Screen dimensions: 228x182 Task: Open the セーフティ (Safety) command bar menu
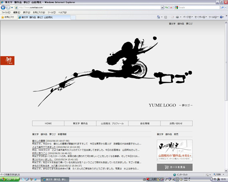point(201,17)
